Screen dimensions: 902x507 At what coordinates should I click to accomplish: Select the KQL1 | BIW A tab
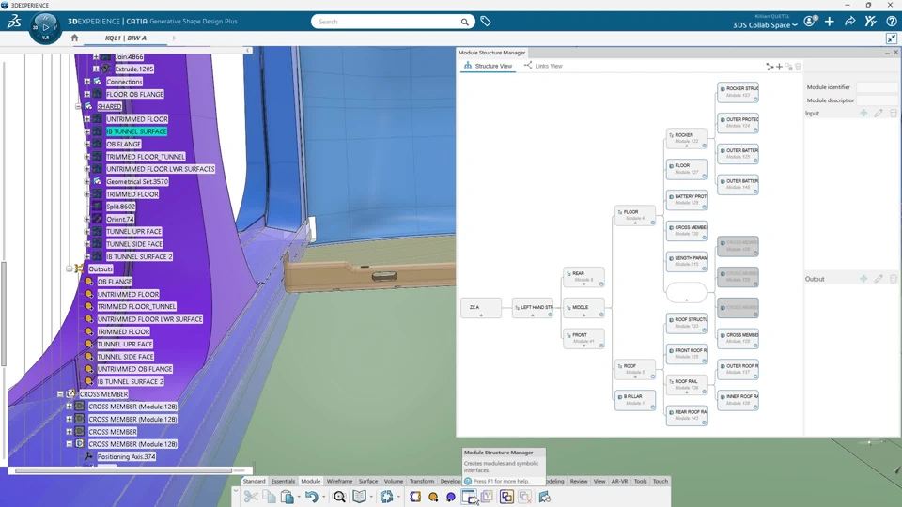pyautogui.click(x=125, y=38)
